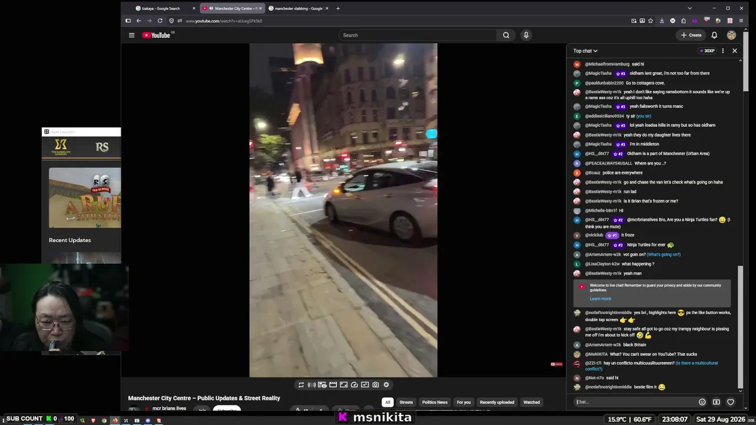
Task: Take a video screenshot with camera icon
Action: point(376,385)
